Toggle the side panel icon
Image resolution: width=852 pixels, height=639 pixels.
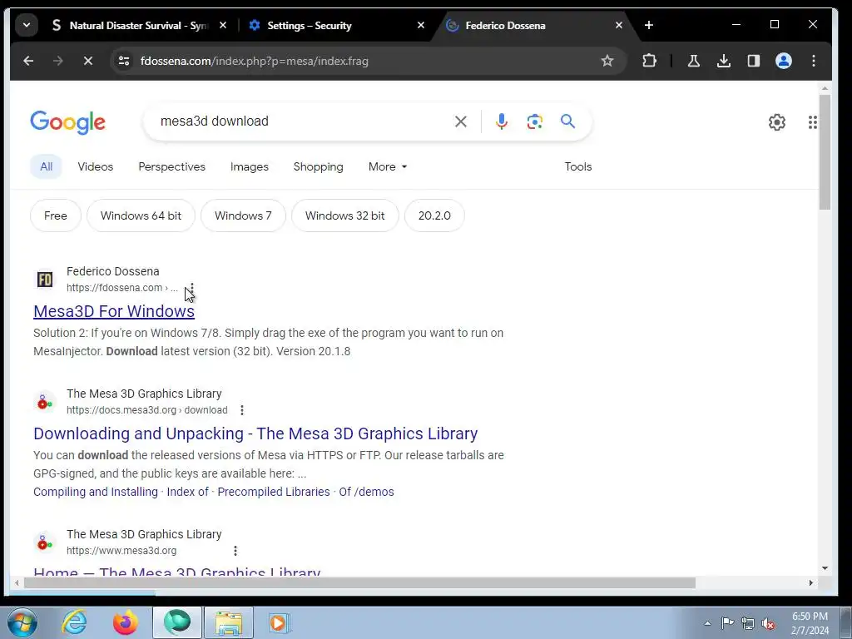click(753, 61)
